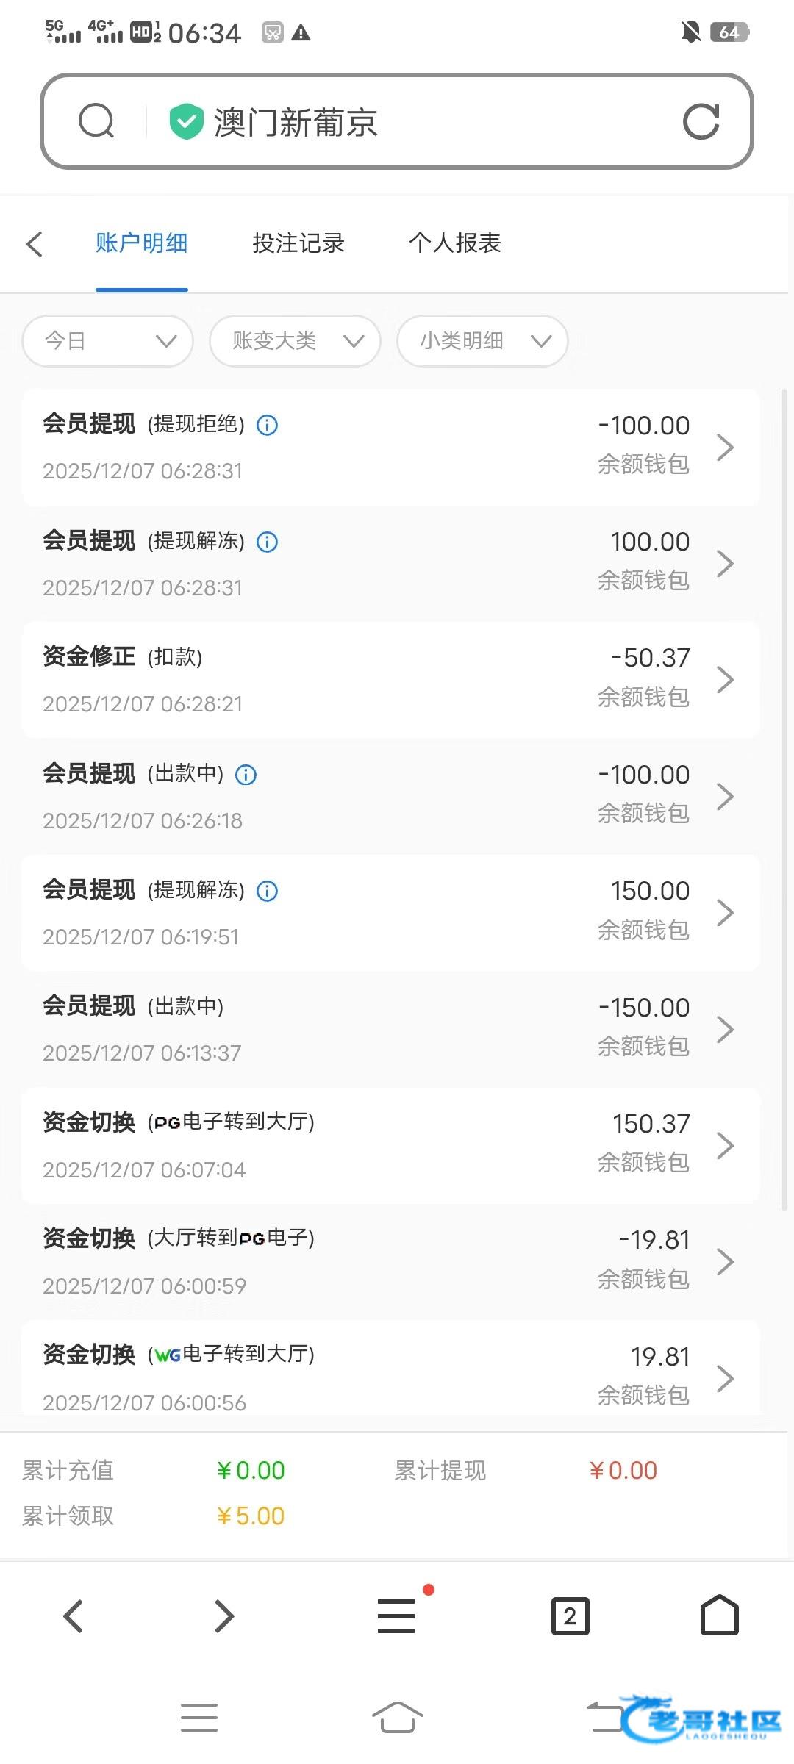Expand the 今日 date filter dropdown
The width and height of the screenshot is (794, 1764).
[x=108, y=341]
